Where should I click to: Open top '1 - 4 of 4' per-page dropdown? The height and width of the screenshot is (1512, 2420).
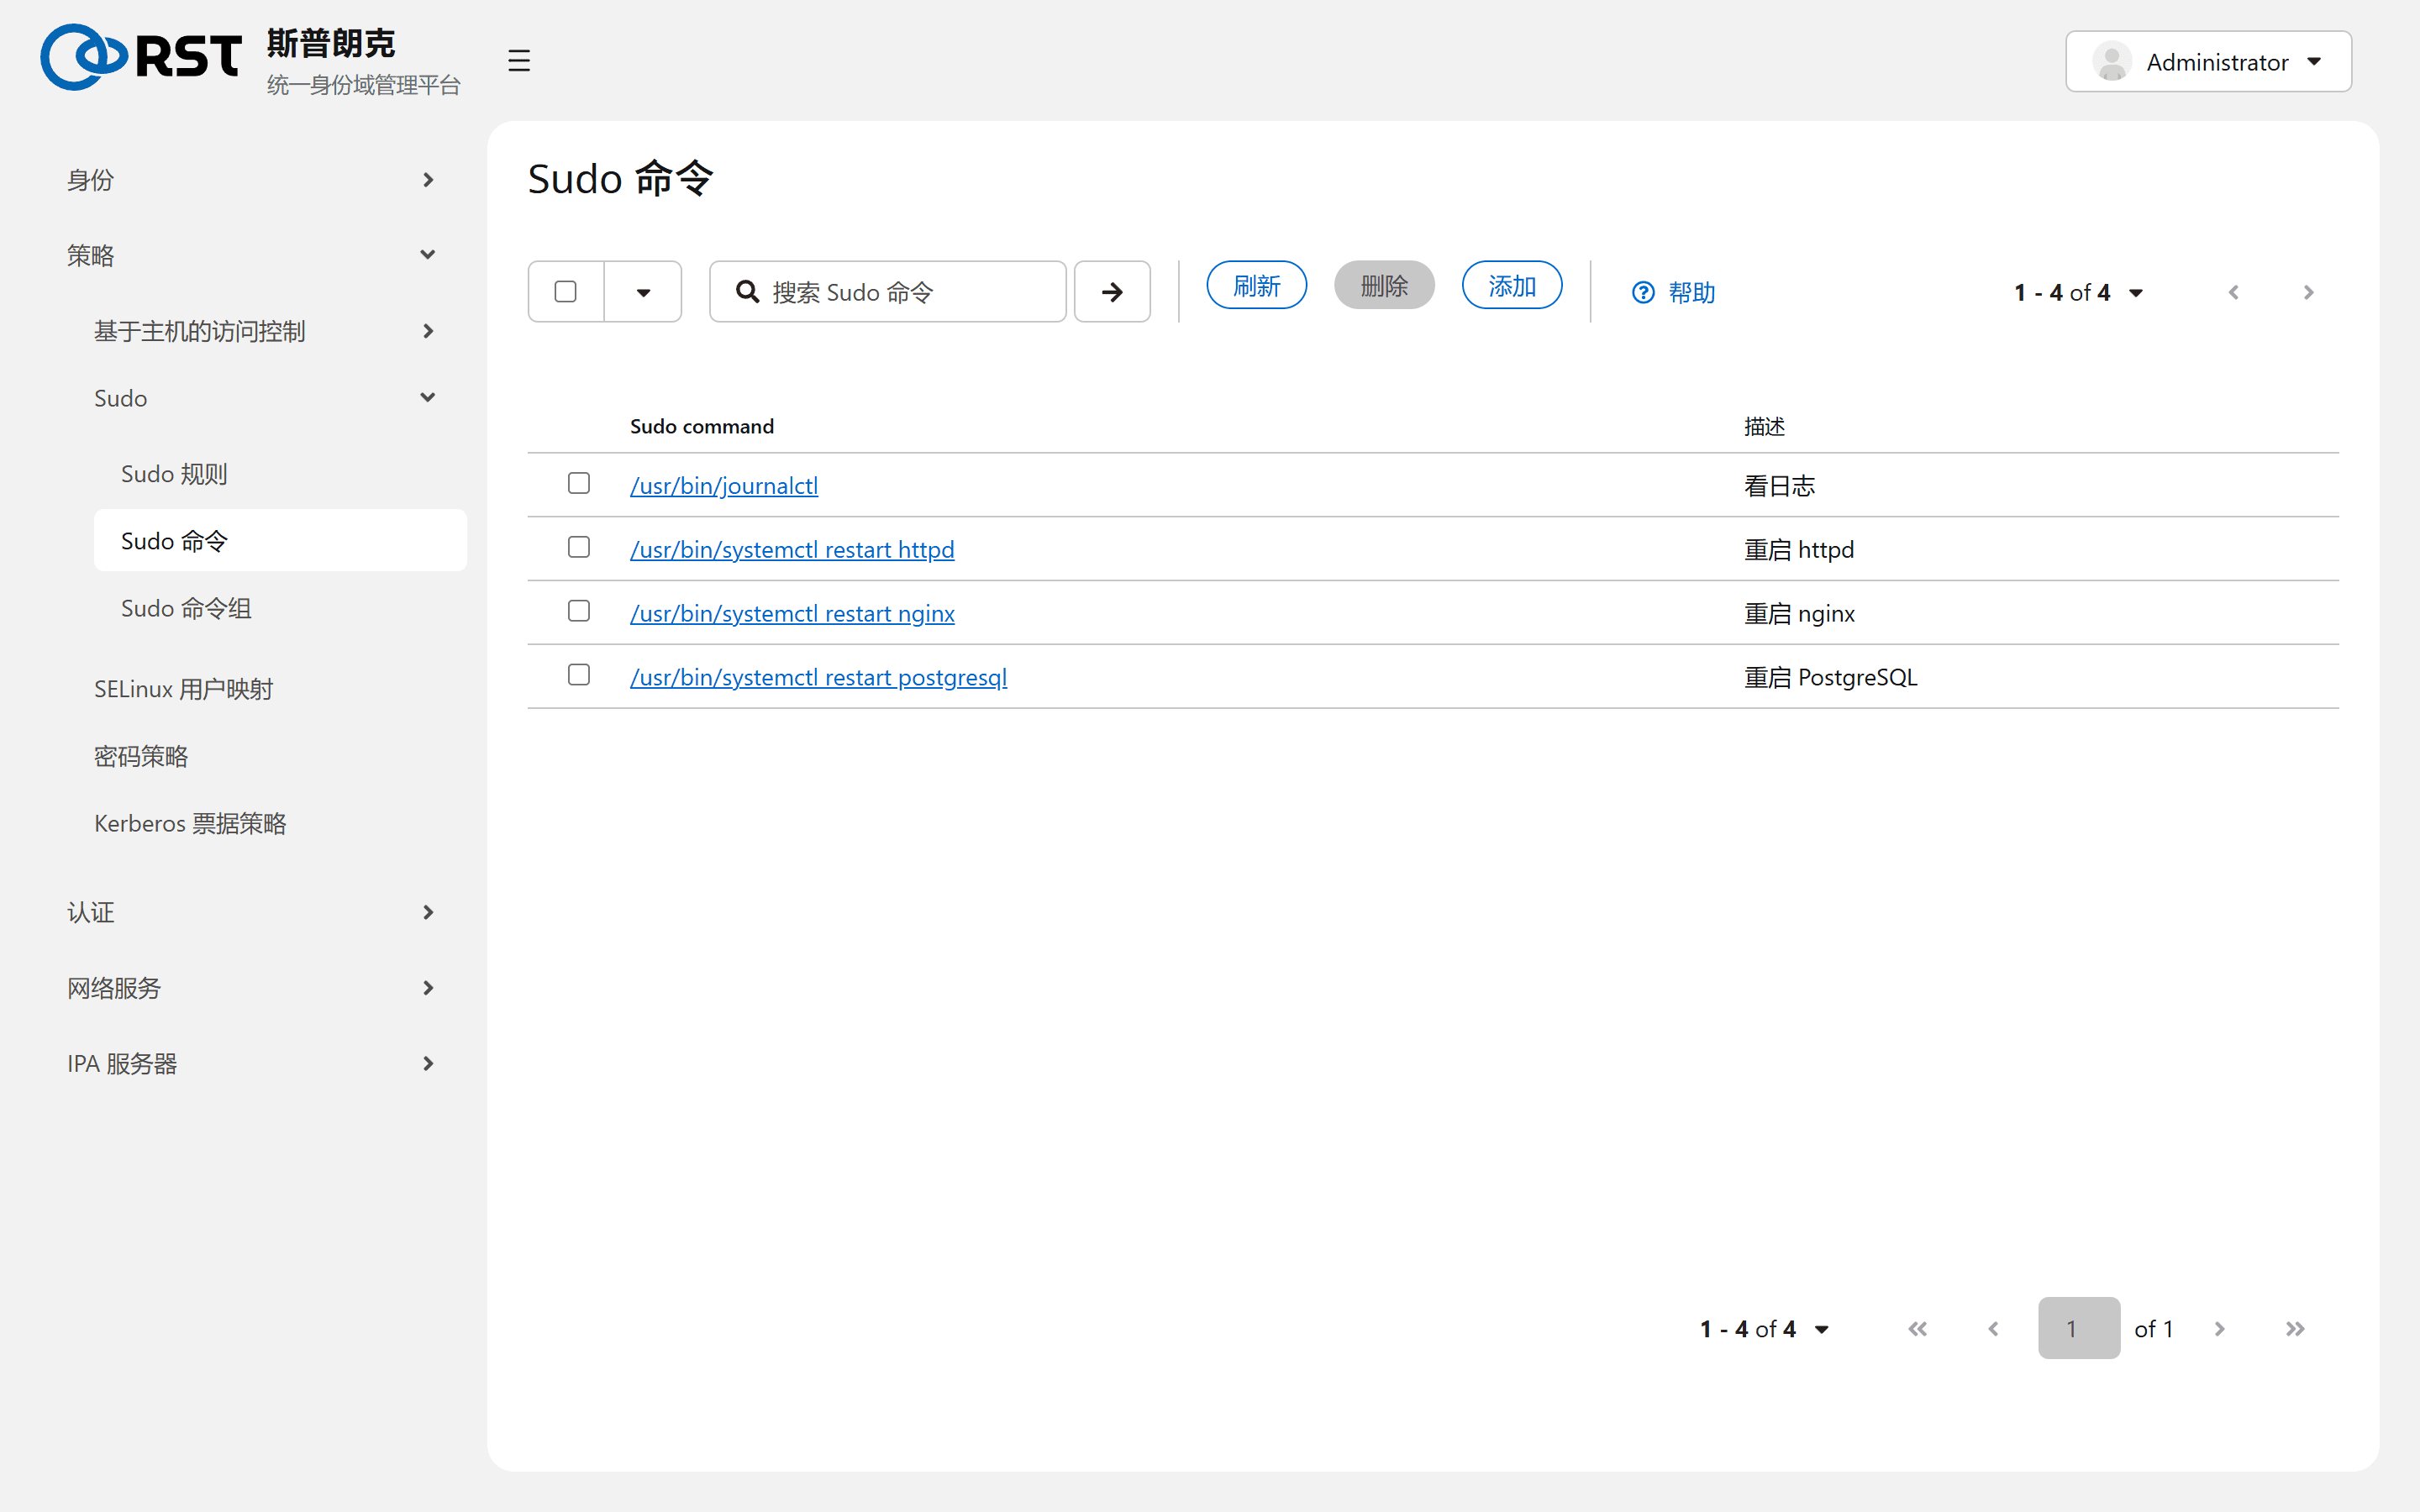point(2079,292)
